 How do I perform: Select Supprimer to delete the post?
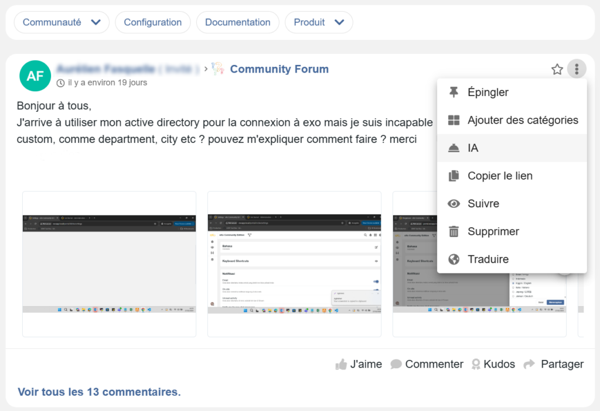coord(493,231)
